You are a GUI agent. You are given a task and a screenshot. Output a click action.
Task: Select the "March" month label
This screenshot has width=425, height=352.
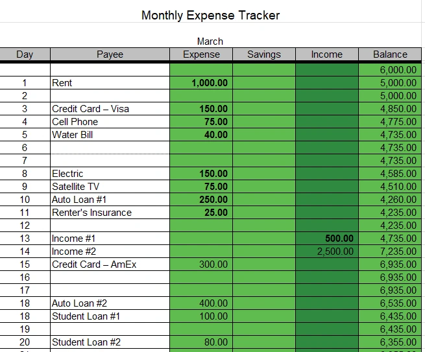coord(210,41)
